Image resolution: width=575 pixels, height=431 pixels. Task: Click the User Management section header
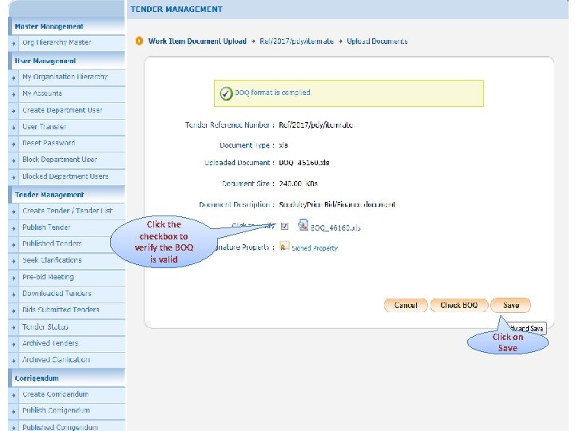coord(66,61)
